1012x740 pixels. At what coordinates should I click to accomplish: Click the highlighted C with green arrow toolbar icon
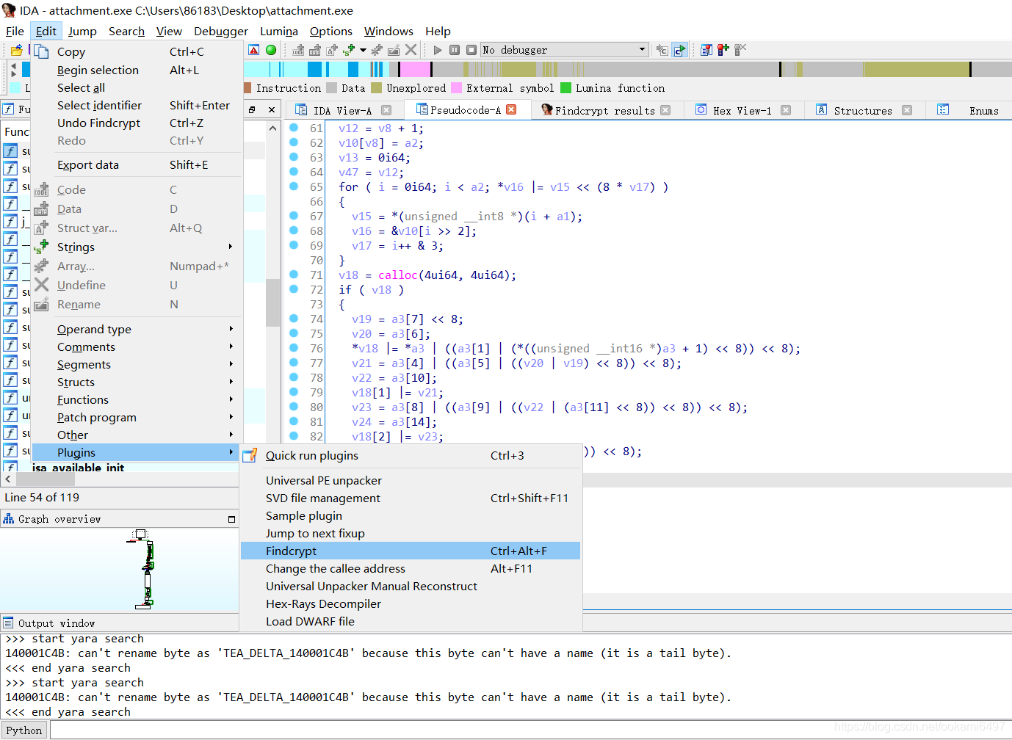click(679, 50)
